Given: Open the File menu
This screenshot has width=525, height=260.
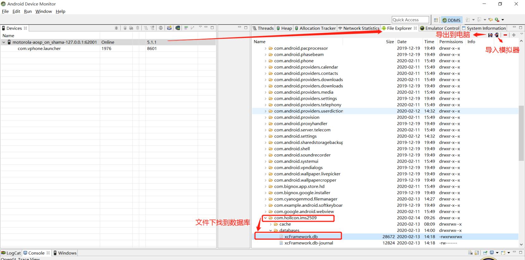Looking at the screenshot, I should click(5, 11).
